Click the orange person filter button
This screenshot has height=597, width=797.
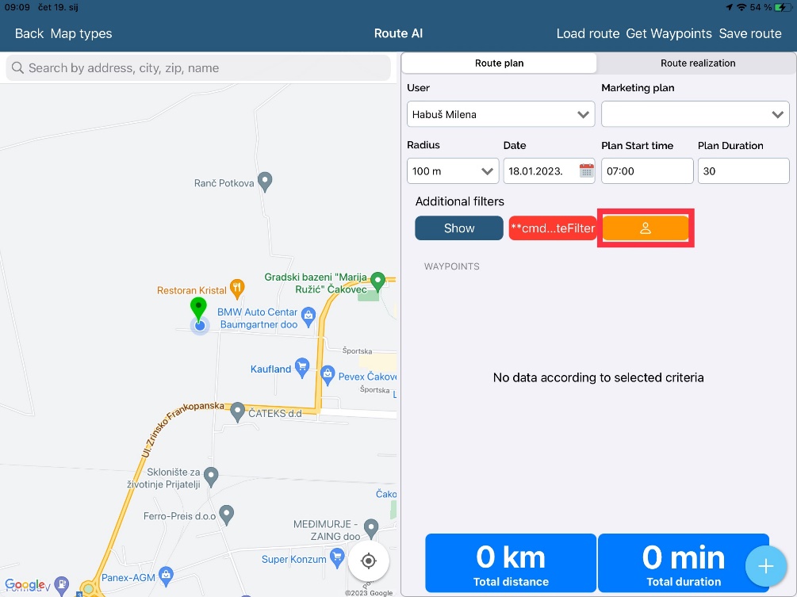click(x=646, y=228)
